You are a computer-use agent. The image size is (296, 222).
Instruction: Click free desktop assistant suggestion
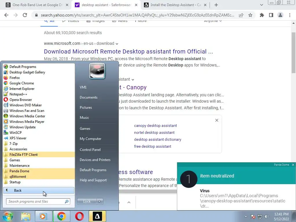coord(153,146)
